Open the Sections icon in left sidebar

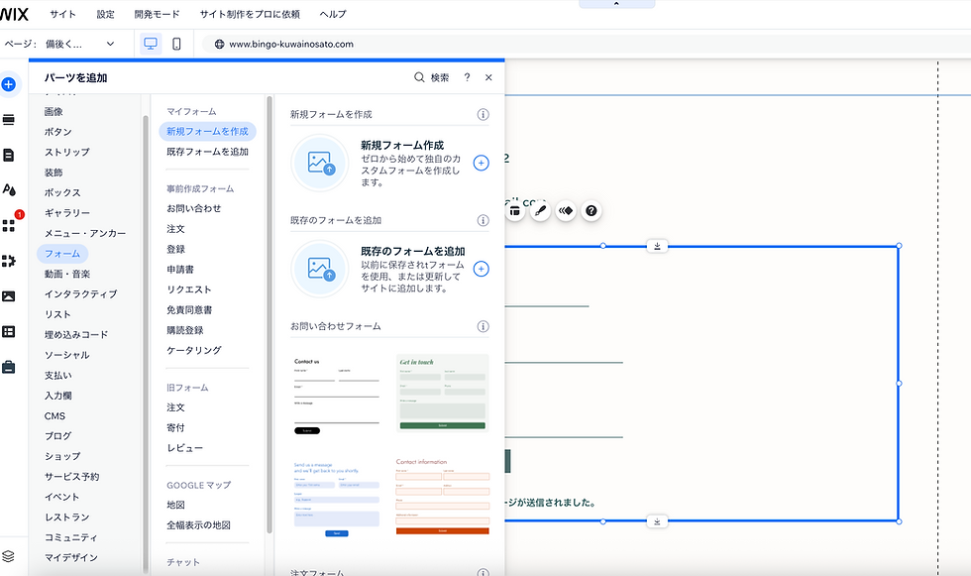(9, 120)
